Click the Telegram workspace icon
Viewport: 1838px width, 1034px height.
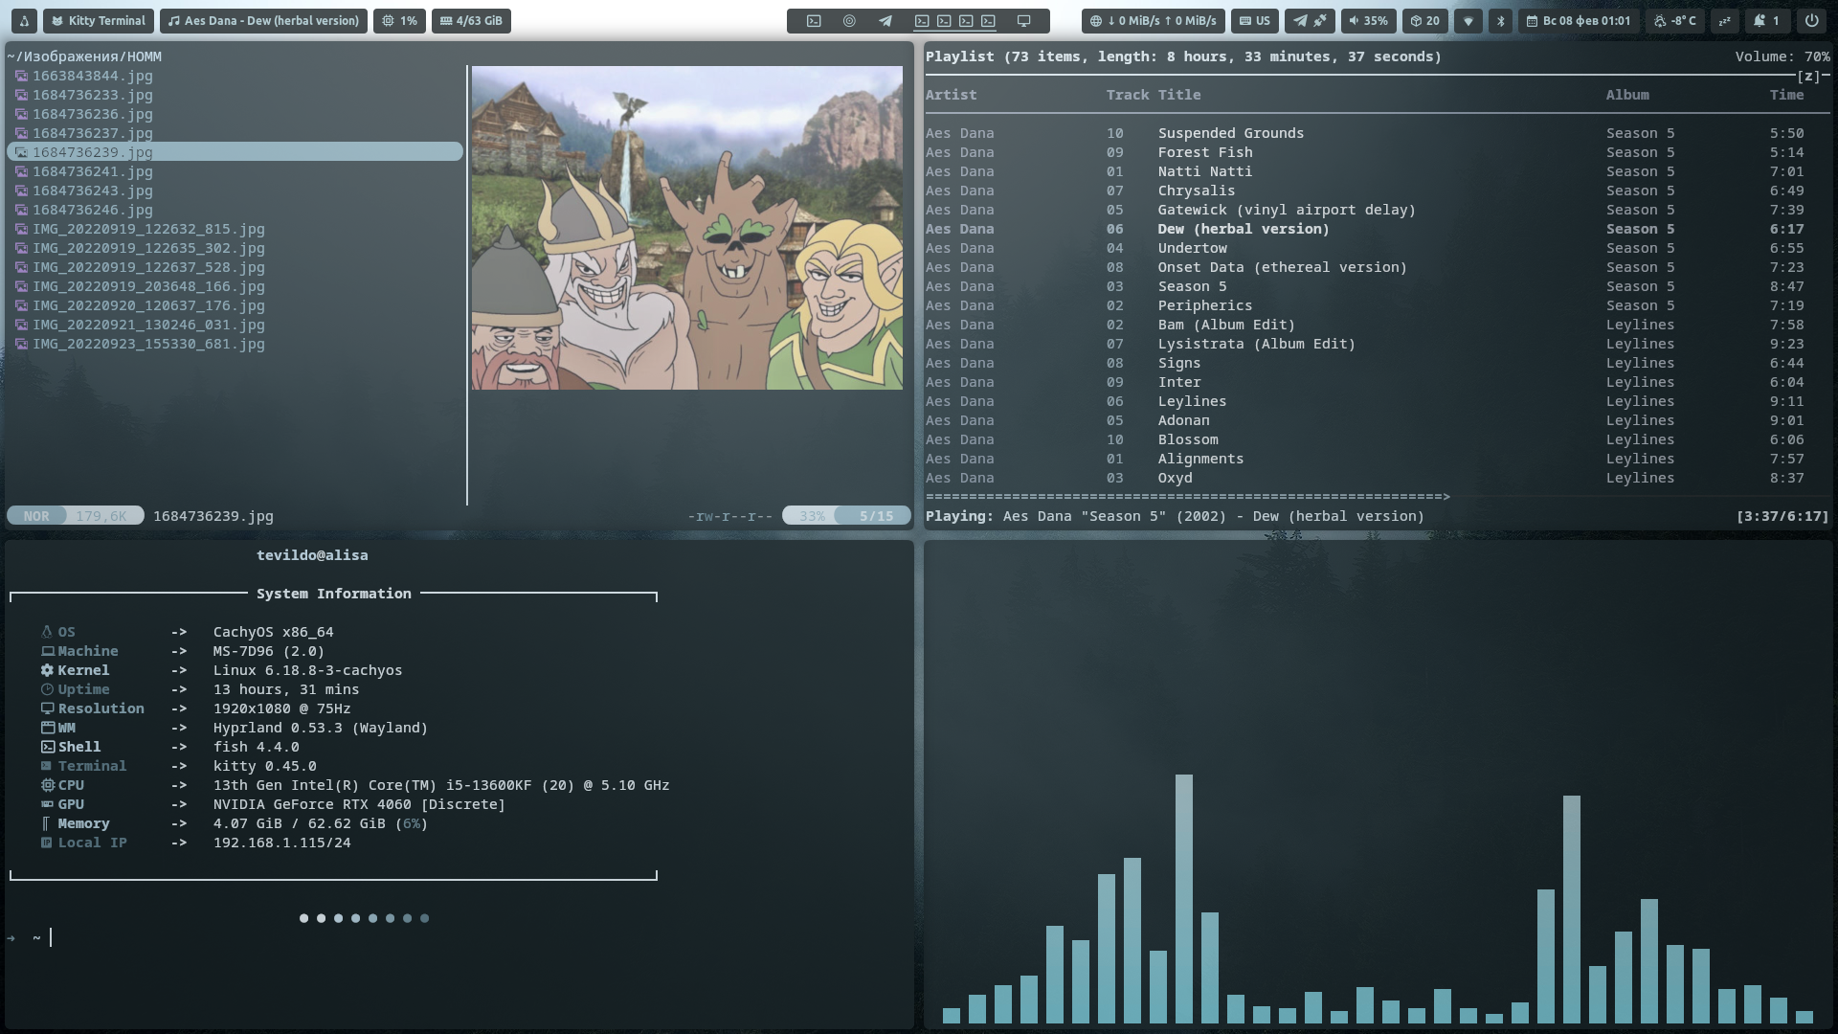(x=885, y=20)
